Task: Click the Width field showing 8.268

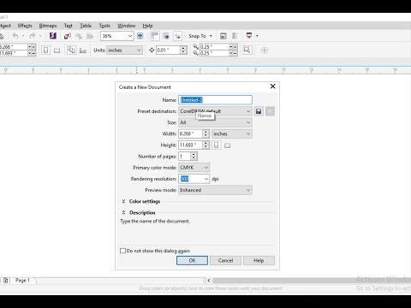Action: pyautogui.click(x=190, y=133)
